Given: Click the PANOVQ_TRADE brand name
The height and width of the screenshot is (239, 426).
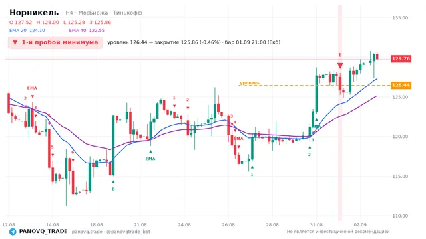Looking at the screenshot, I should (x=43, y=232).
